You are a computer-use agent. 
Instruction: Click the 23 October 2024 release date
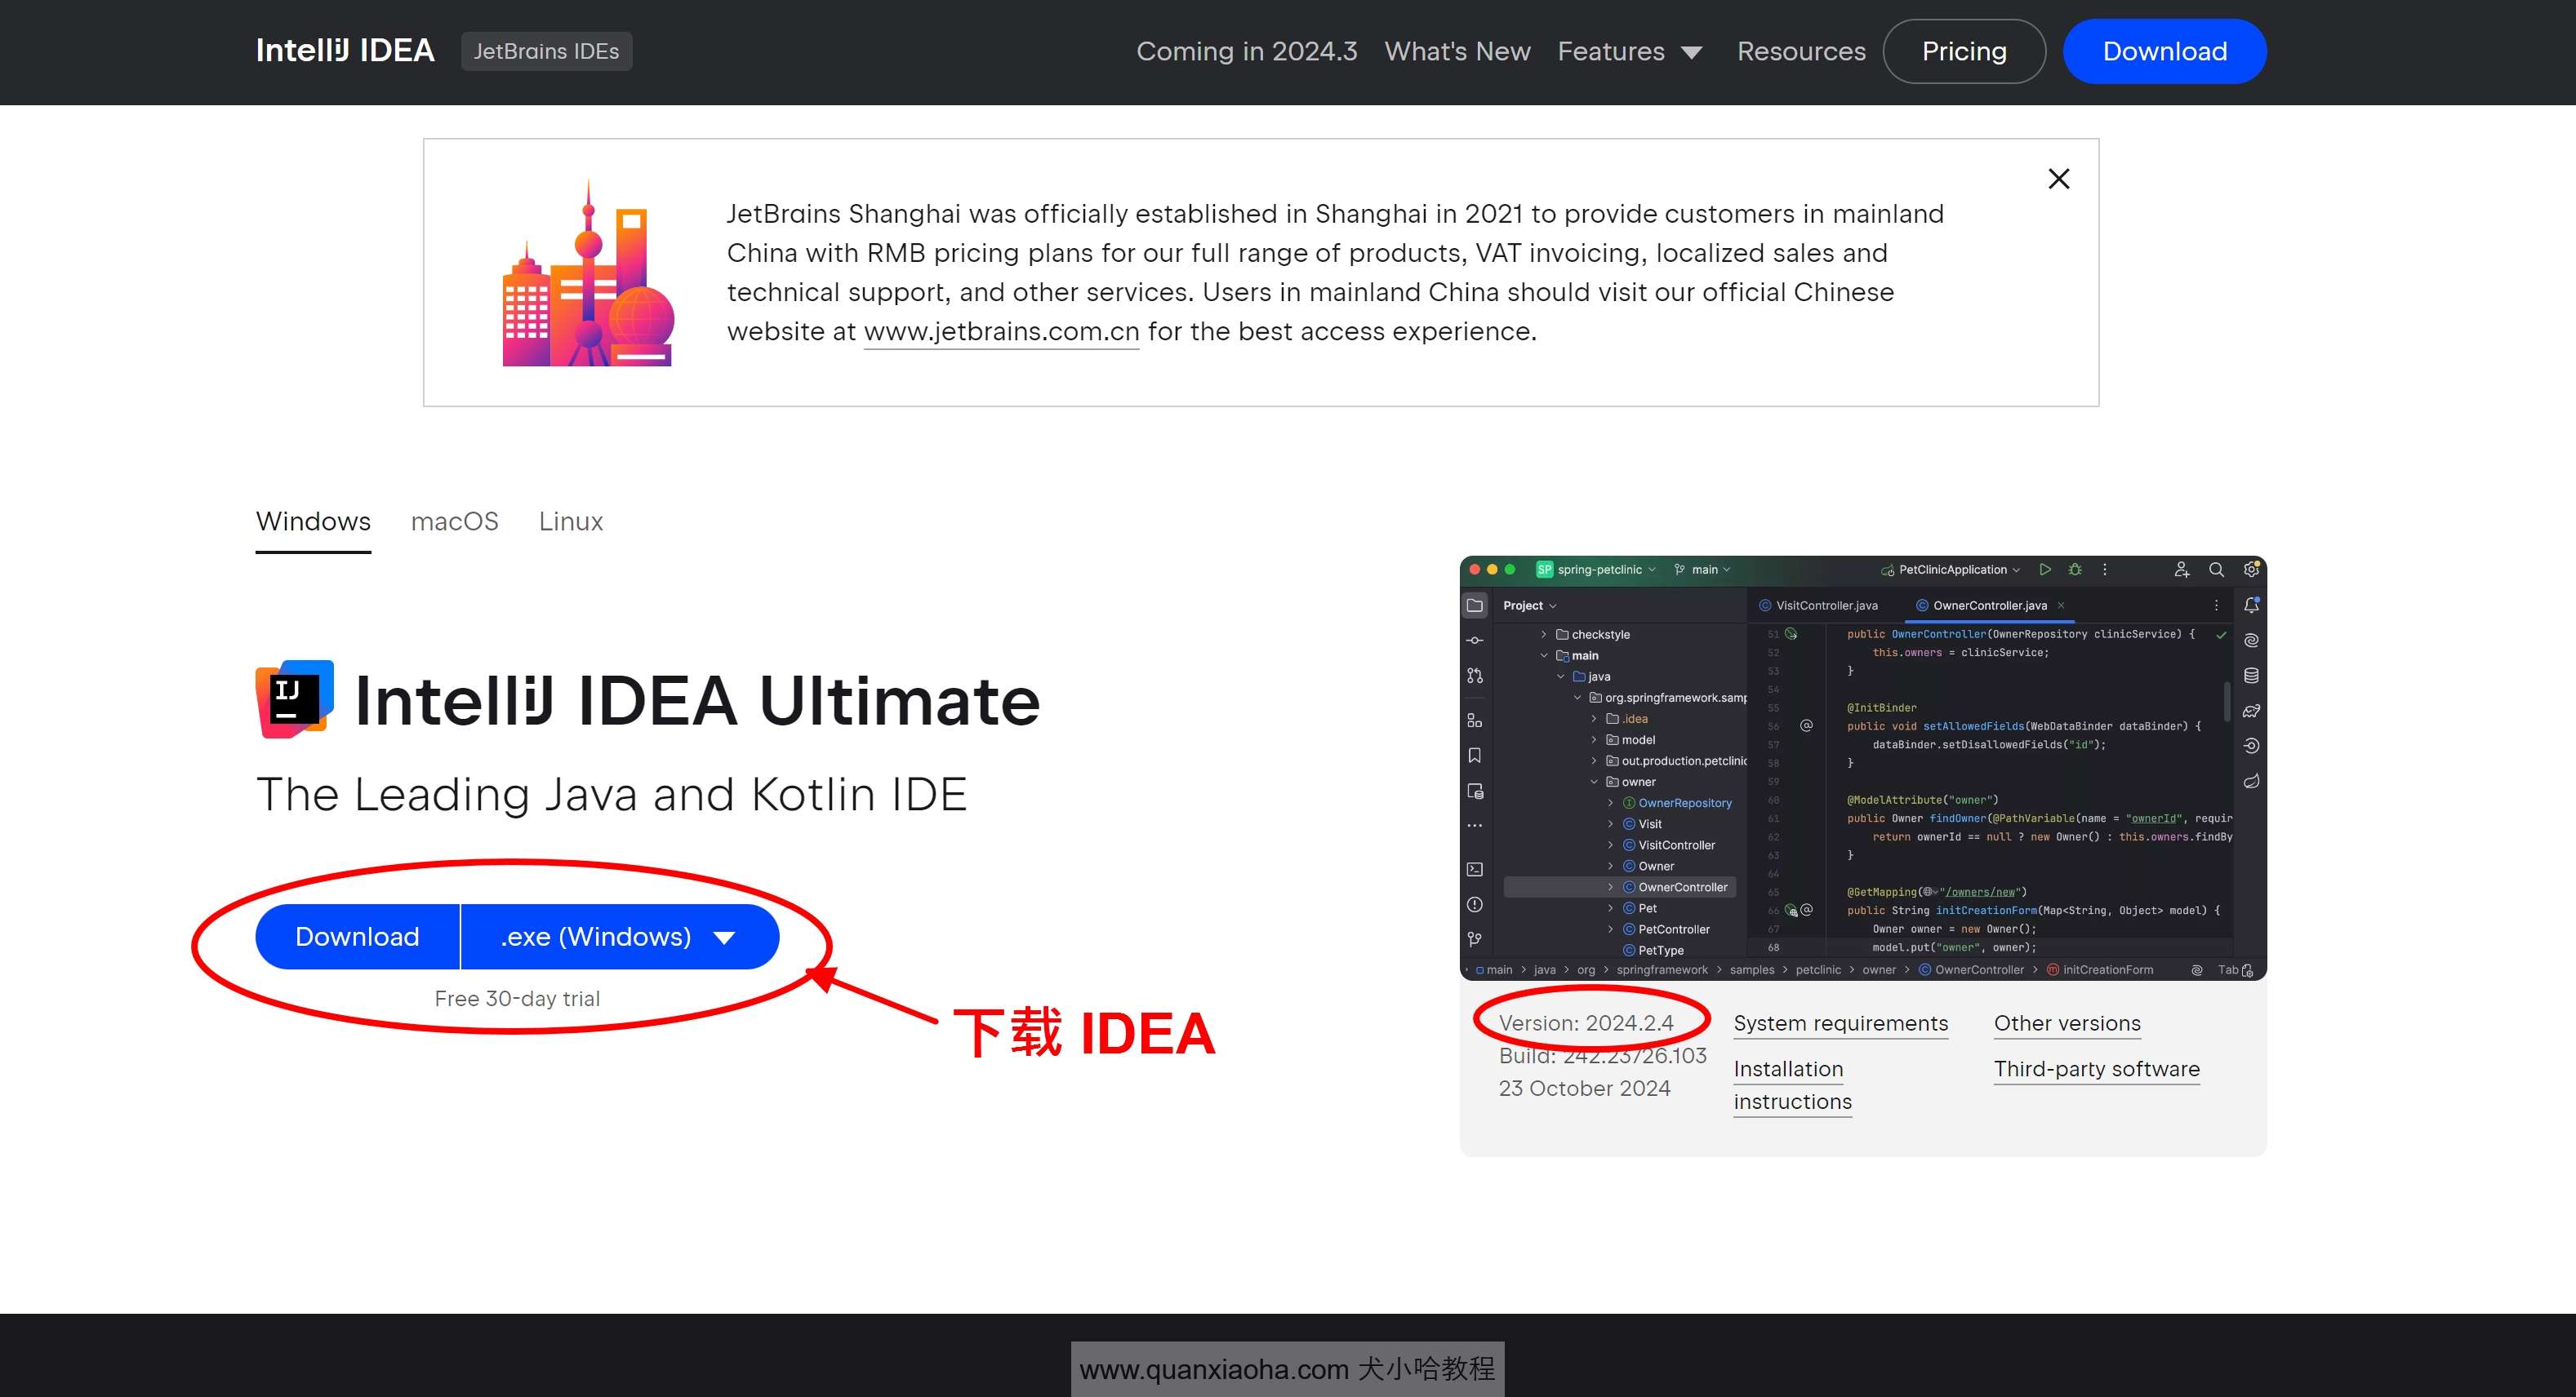(x=1584, y=1089)
